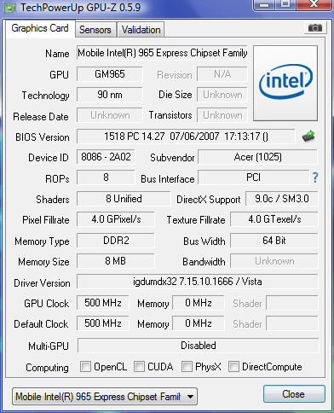This screenshot has height=413, width=334.
Task: Click the Revision N/A field
Action: (222, 74)
